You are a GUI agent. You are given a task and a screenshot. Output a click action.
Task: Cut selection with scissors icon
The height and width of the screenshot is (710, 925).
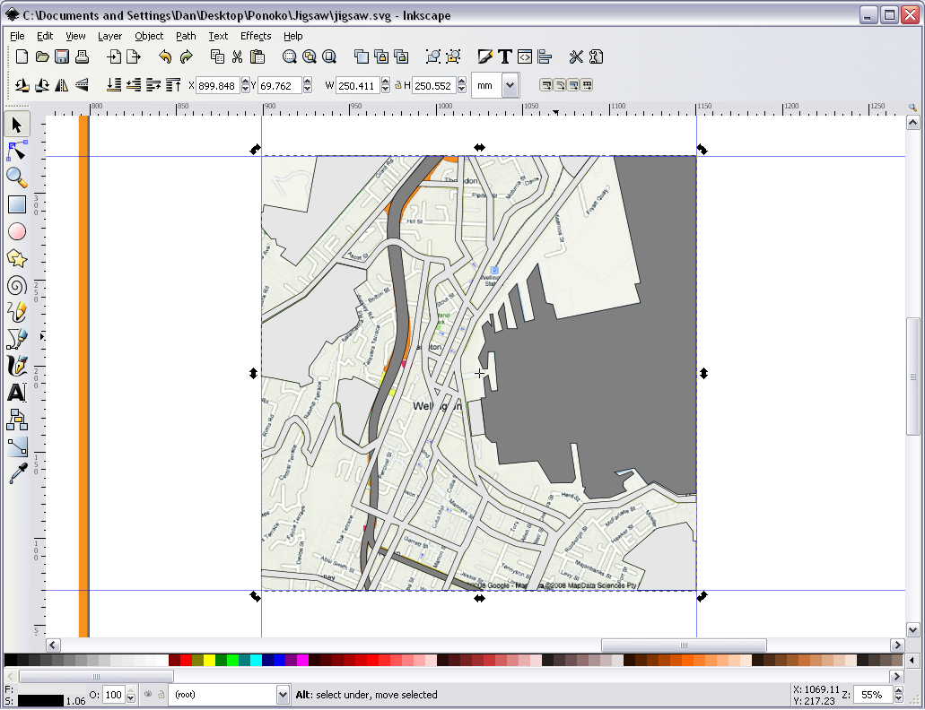click(x=237, y=56)
